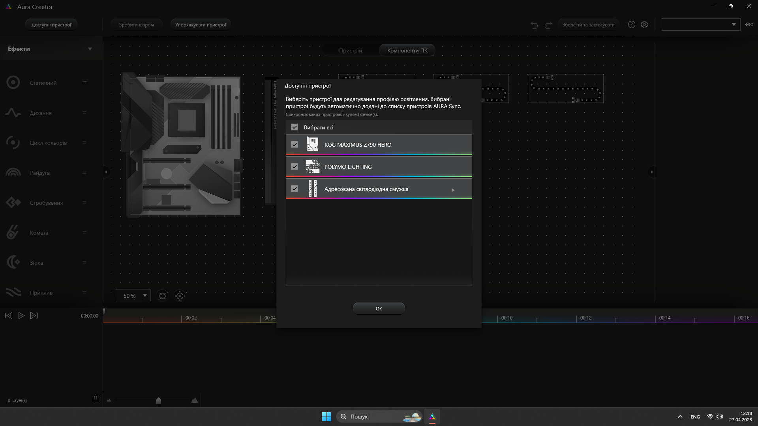This screenshot has height=426, width=758.
Task: Select the motherboard thumbnail on the canvas
Action: coord(182,145)
